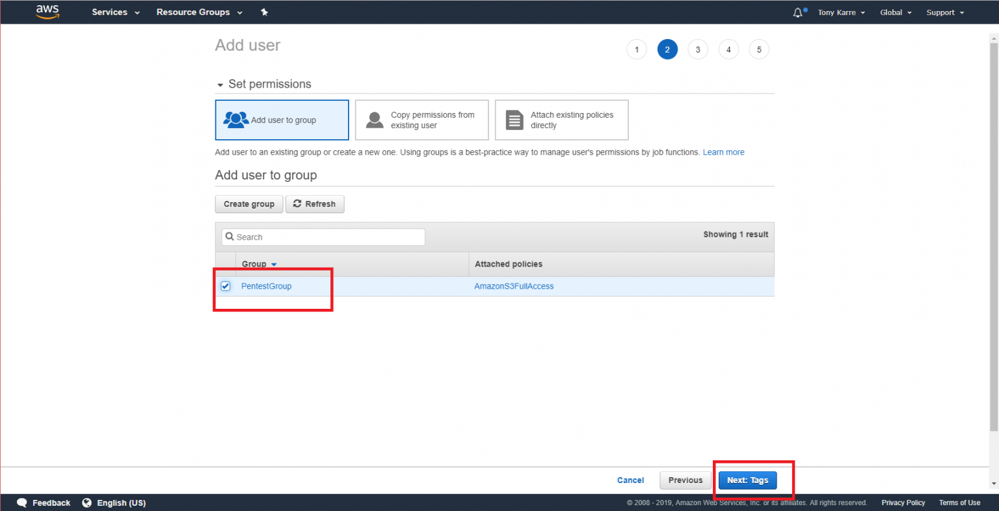Uncheck the PentestGroup checkbox
The width and height of the screenshot is (999, 511).
pyautogui.click(x=226, y=286)
